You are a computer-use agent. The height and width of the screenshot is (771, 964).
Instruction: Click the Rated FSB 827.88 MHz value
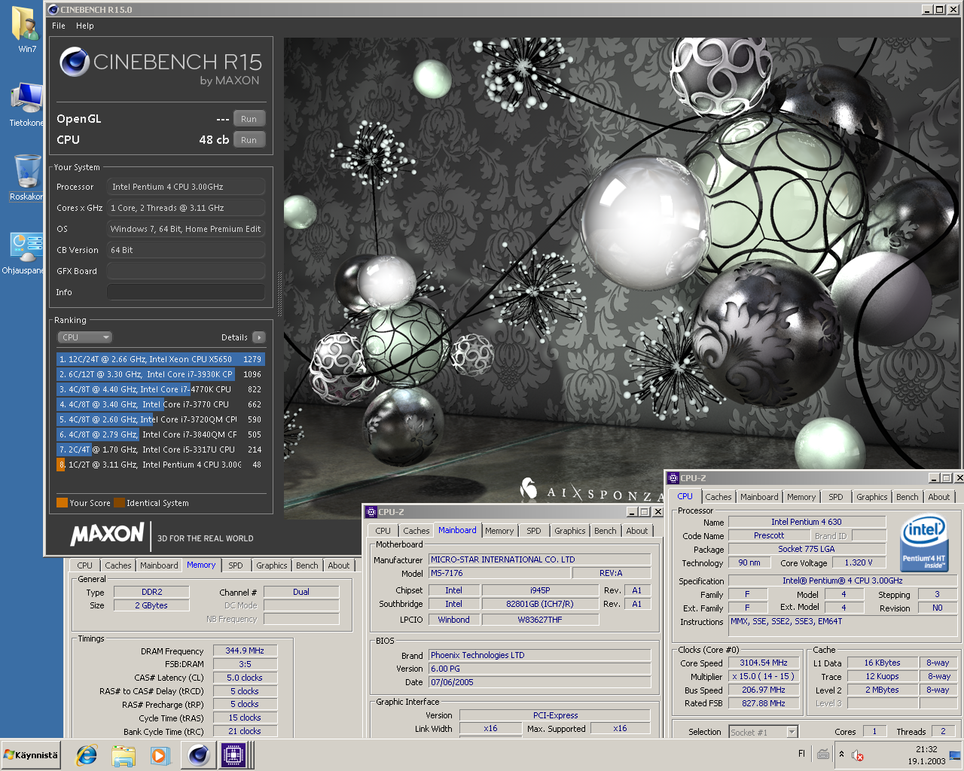(x=763, y=703)
